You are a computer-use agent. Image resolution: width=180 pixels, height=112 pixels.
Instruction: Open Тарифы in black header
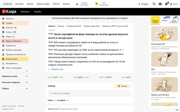(37, 12)
